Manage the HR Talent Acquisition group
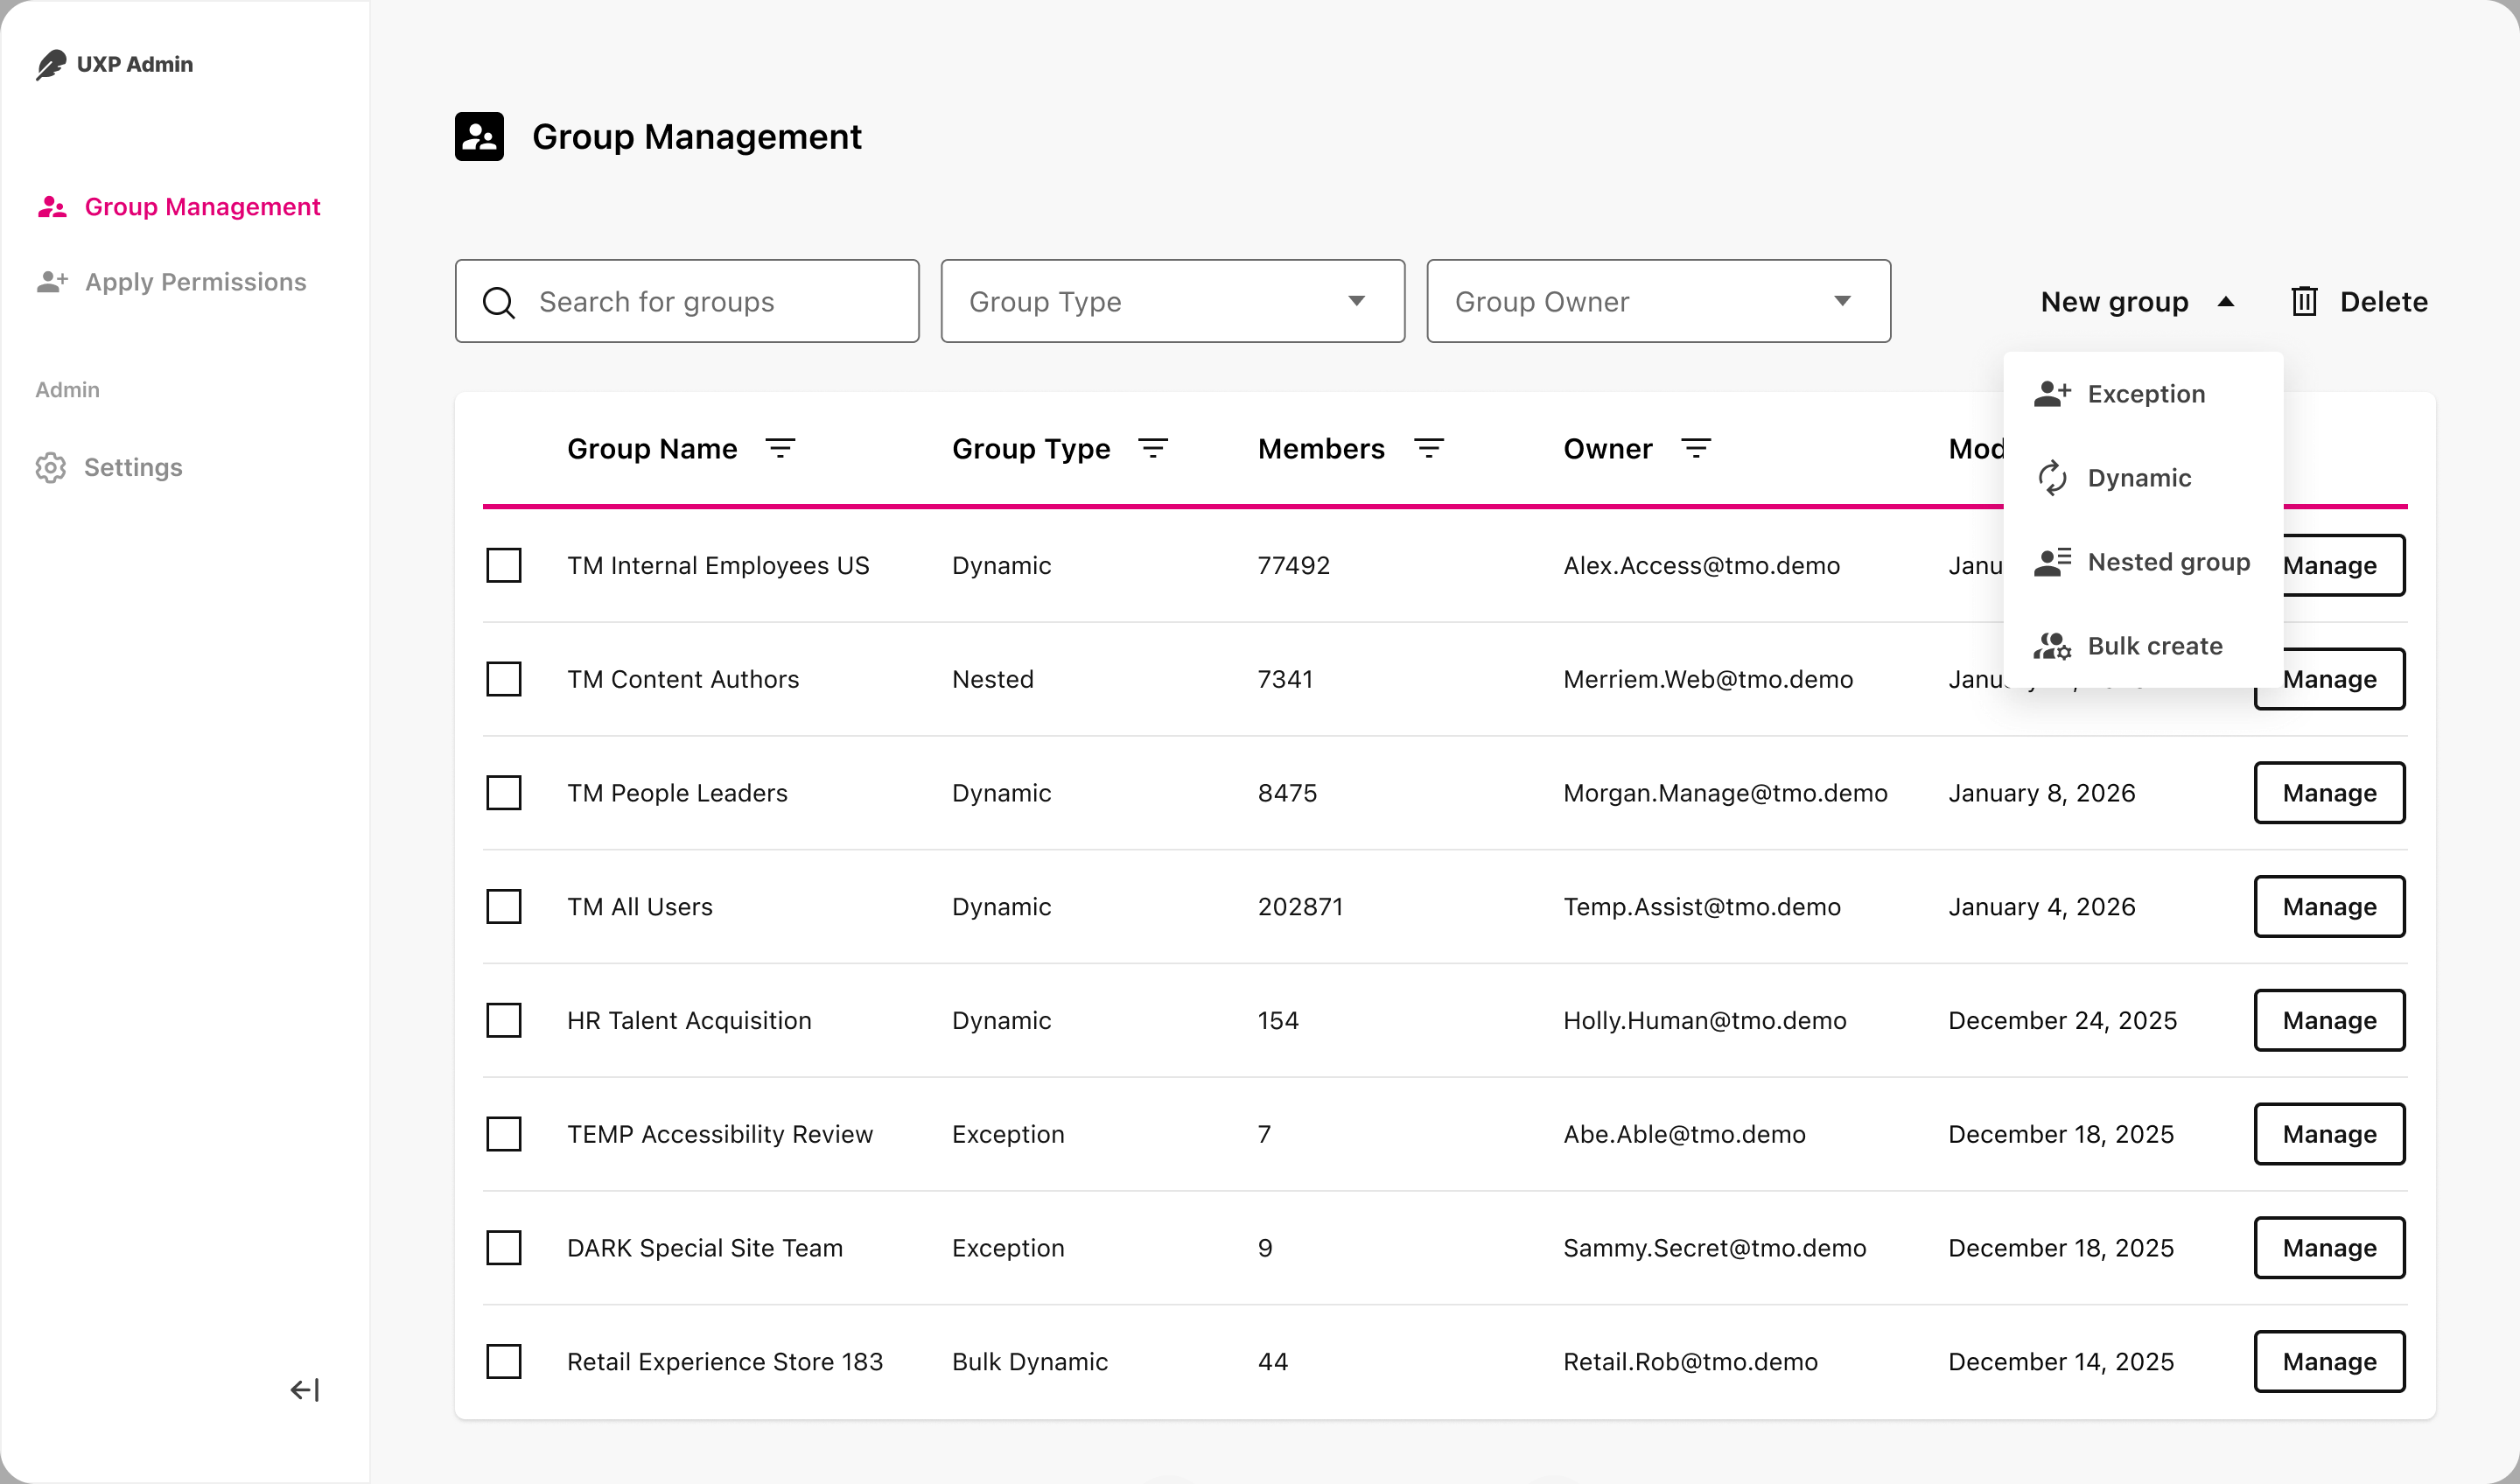 tap(2330, 1020)
